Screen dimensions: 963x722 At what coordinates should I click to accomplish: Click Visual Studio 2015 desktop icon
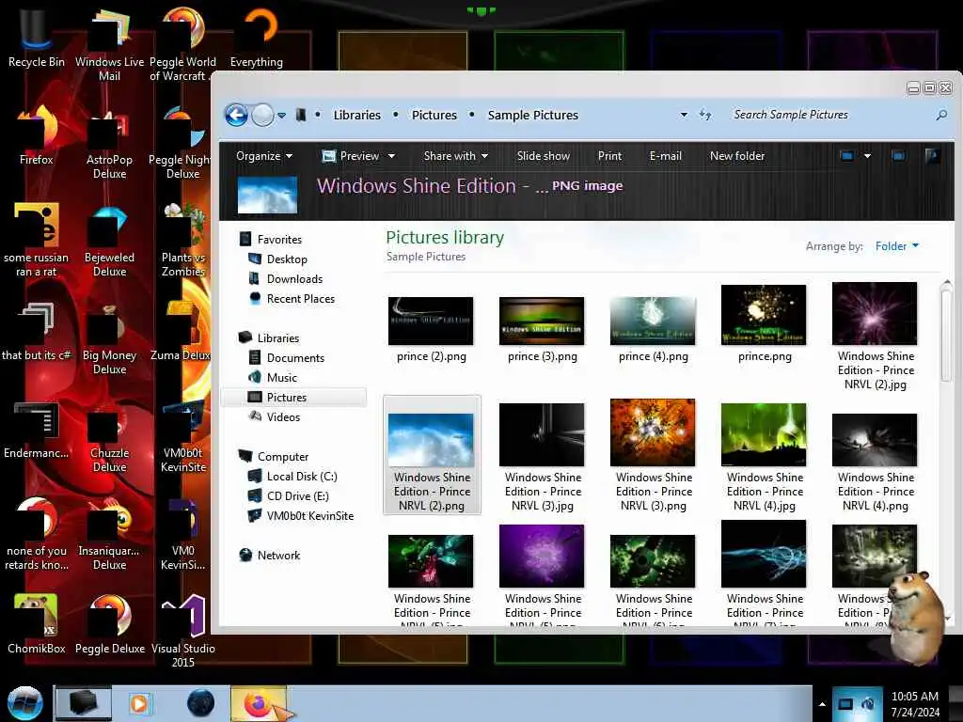[x=183, y=631]
